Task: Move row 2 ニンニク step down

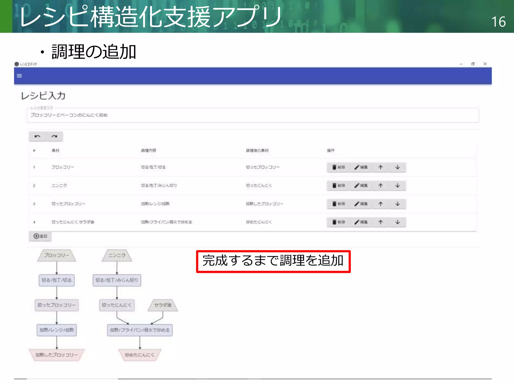Action: point(398,185)
